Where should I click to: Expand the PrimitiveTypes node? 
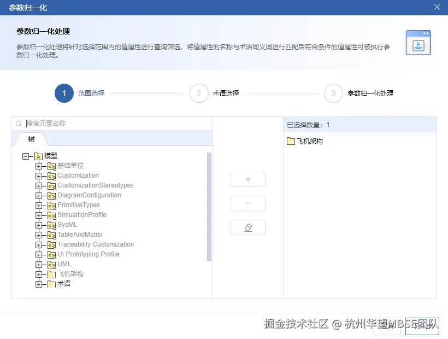pos(39,206)
